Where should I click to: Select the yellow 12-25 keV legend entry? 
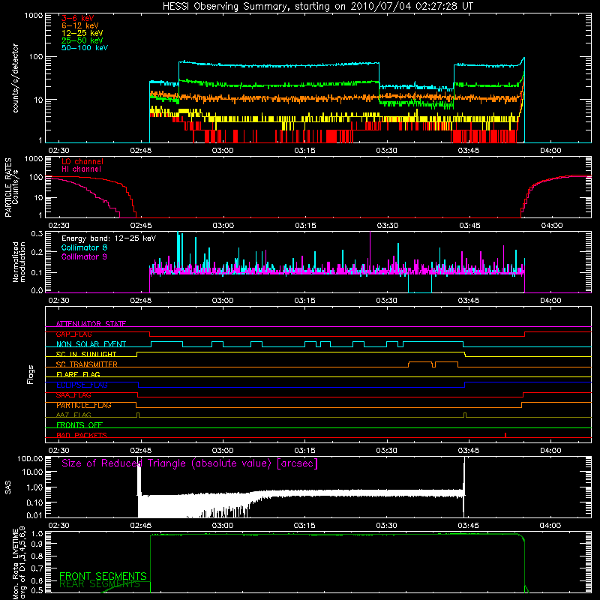pos(82,33)
